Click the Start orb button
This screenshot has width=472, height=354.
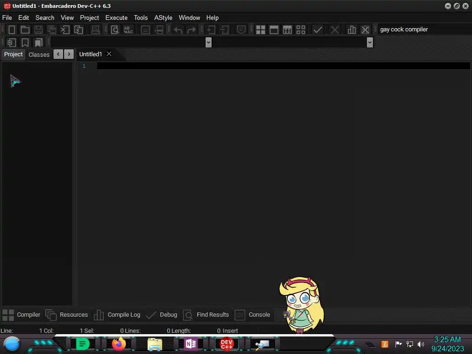point(12,344)
